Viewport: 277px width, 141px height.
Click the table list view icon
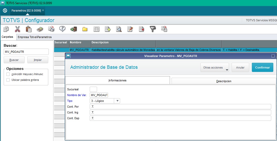96,29
